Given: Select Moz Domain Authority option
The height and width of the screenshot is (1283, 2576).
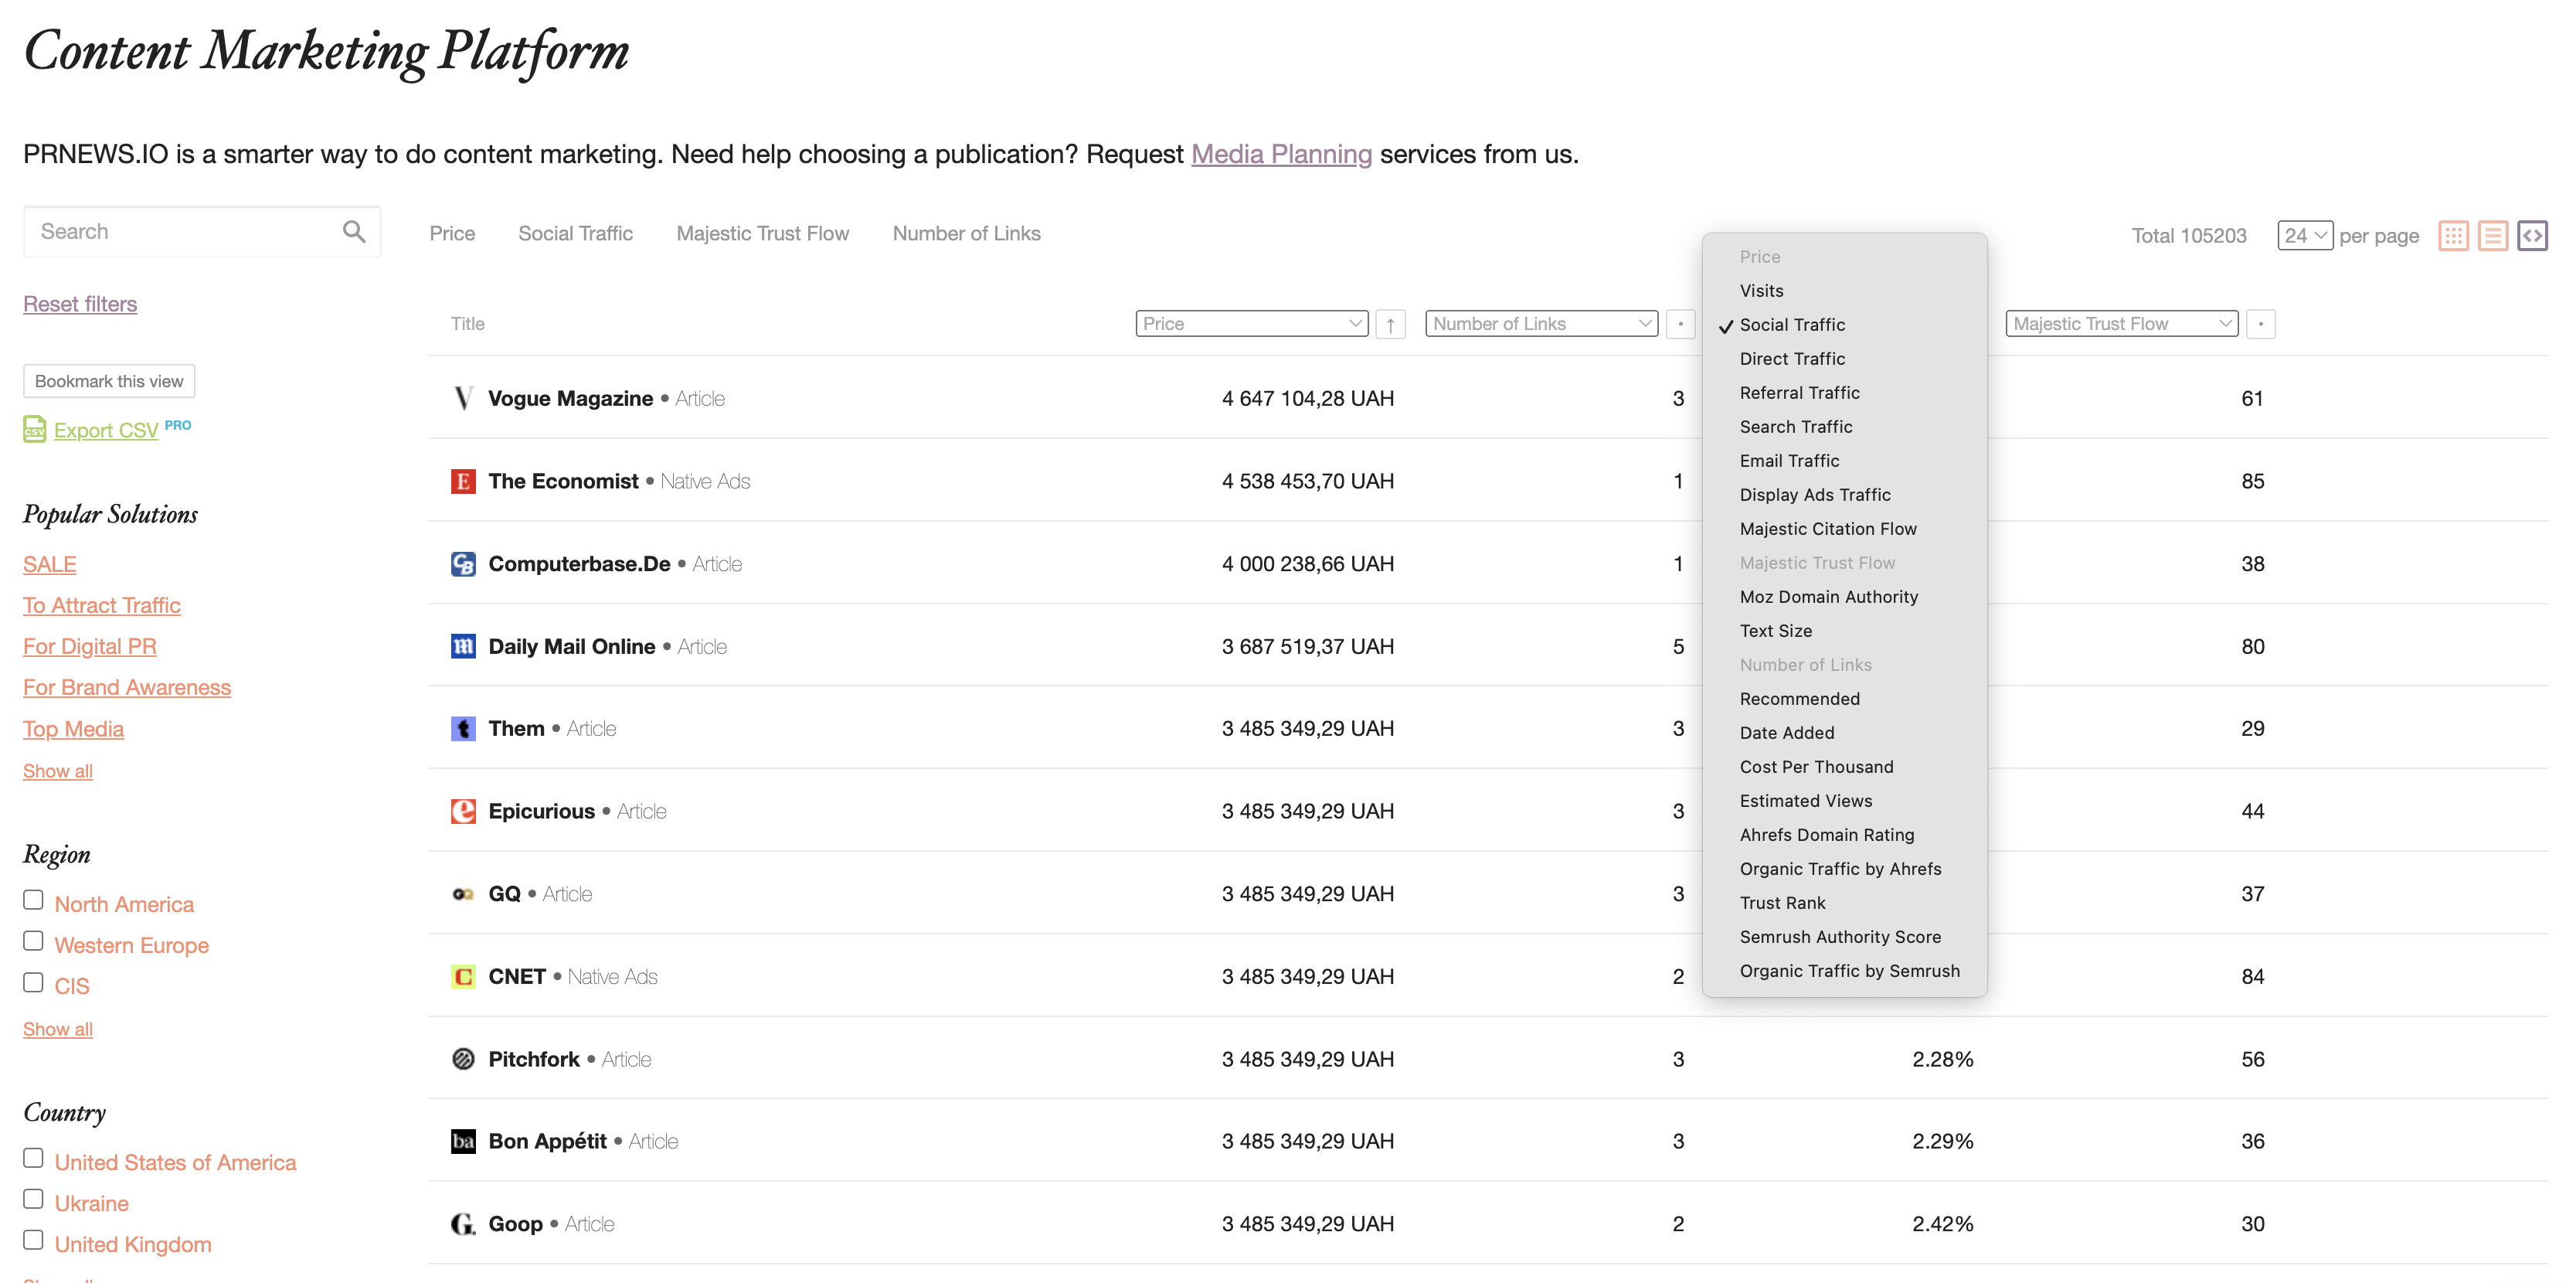Looking at the screenshot, I should coord(1844,597).
